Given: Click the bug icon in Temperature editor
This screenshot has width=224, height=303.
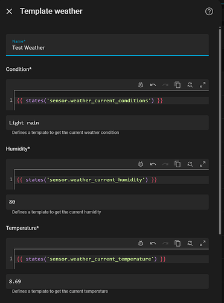Looking at the screenshot, I should tap(141, 243).
